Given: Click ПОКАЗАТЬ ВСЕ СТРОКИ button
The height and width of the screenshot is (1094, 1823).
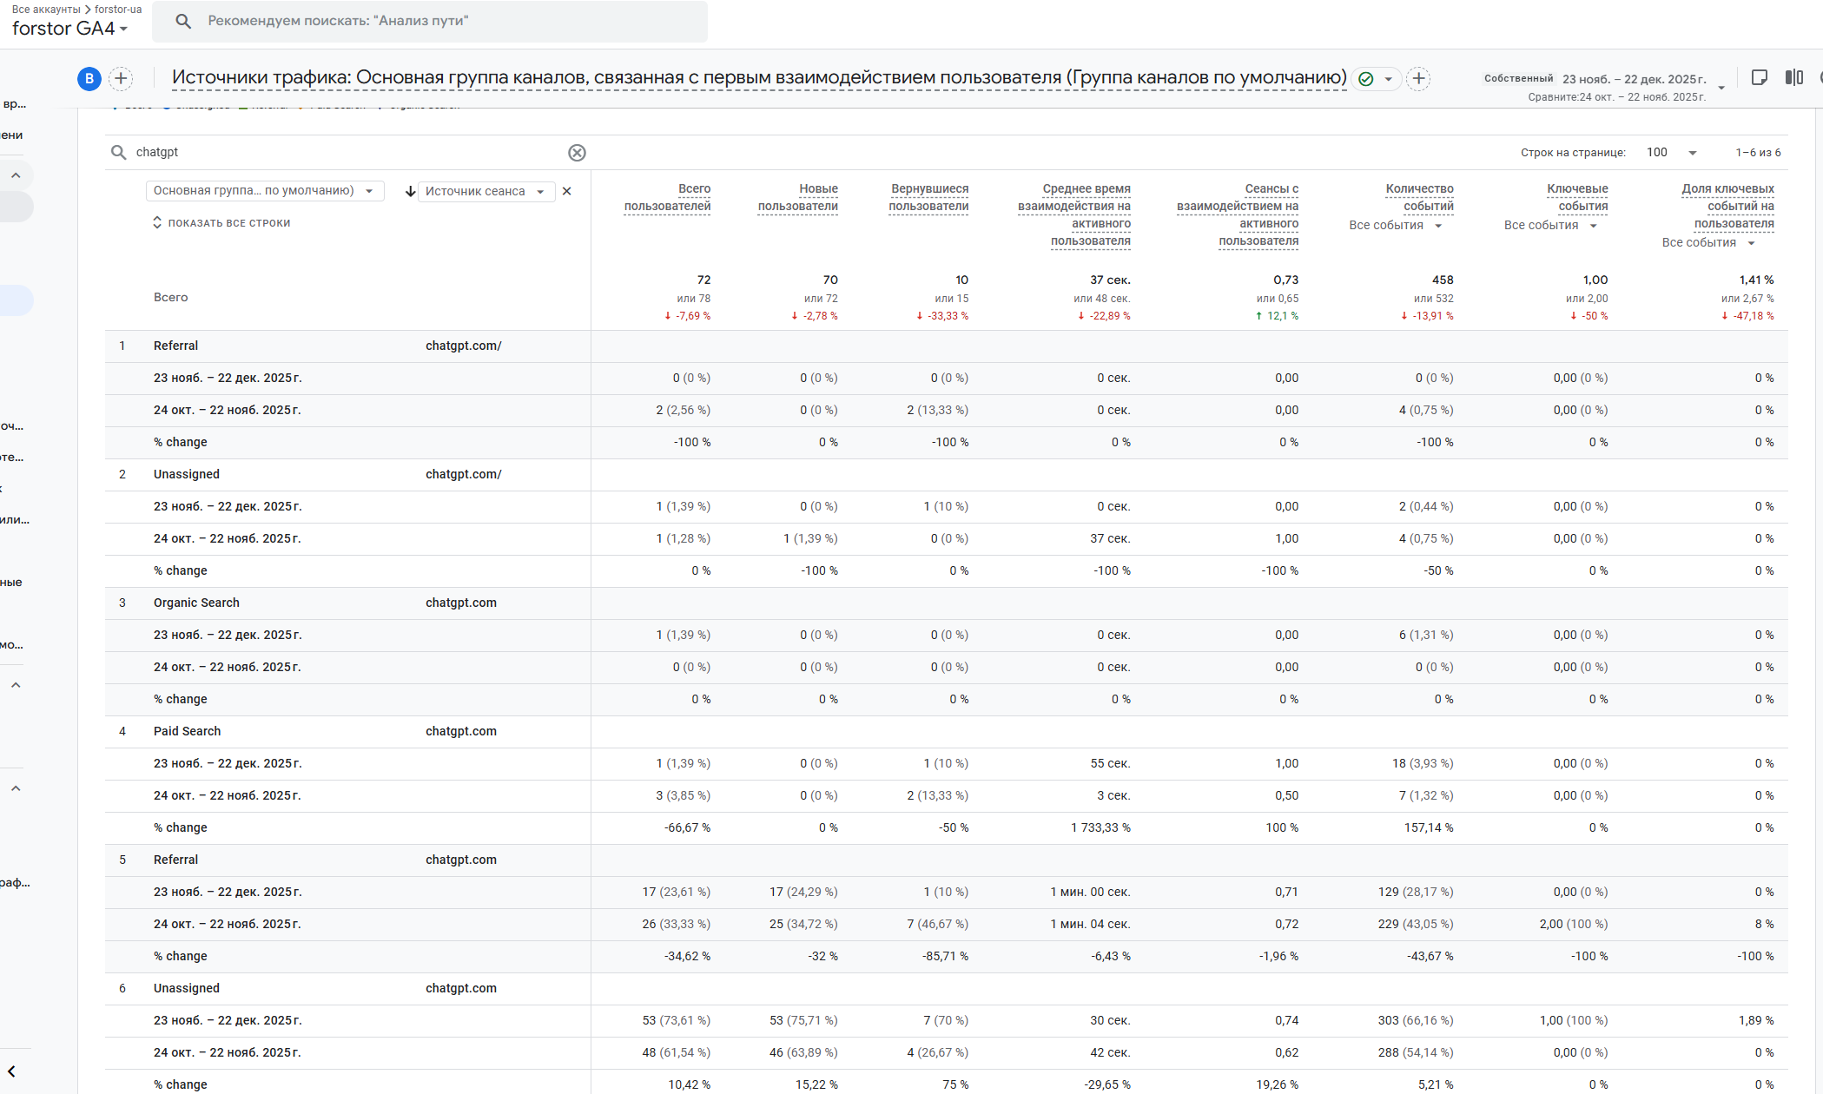Looking at the screenshot, I should click(x=221, y=223).
